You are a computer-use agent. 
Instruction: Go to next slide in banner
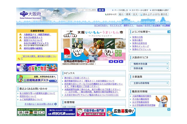coord(121,61)
